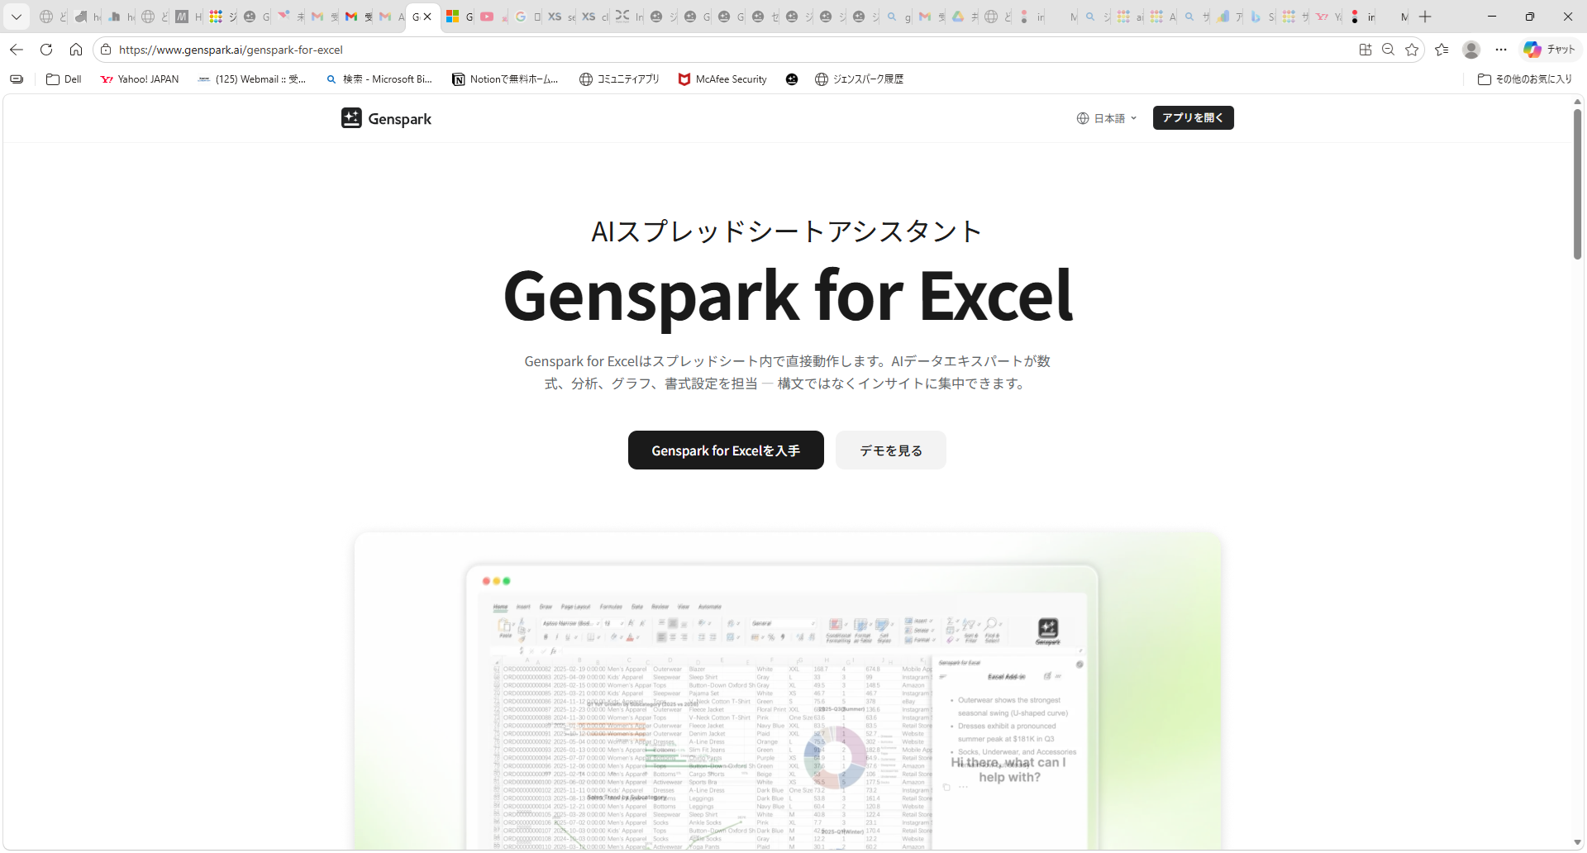Open the browser settings menu
Screen dimensions: 1587x853
coord(1502,50)
